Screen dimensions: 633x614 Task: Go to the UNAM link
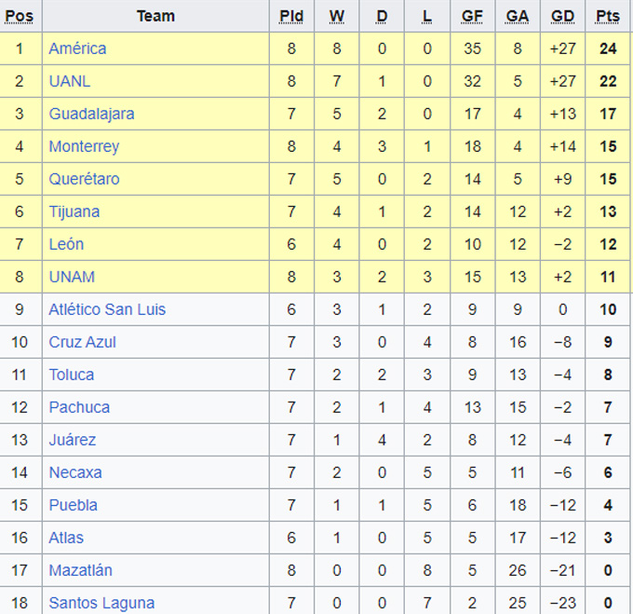click(72, 277)
